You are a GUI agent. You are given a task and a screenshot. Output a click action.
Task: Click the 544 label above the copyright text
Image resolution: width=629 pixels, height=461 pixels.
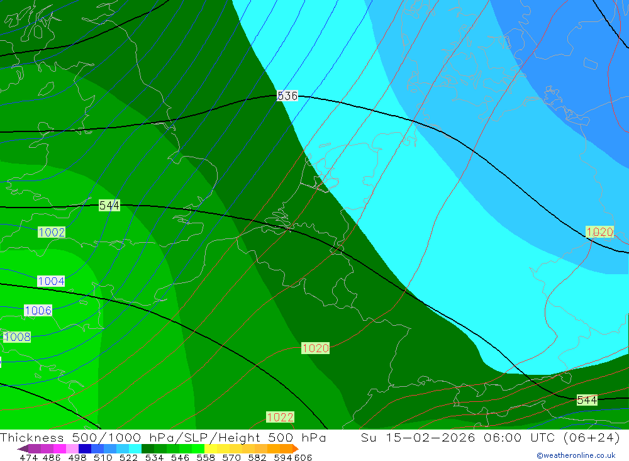587,400
